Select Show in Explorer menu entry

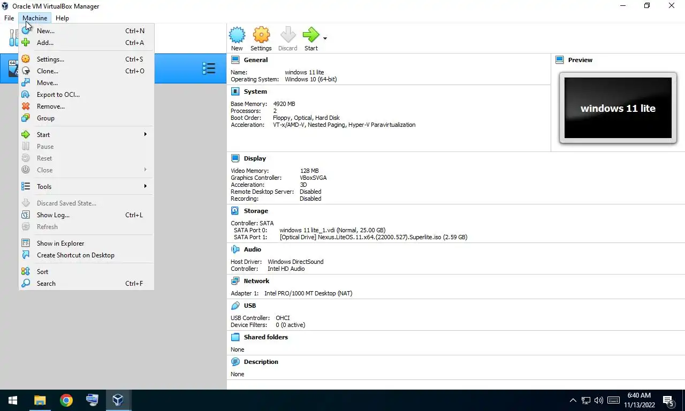(86, 243)
